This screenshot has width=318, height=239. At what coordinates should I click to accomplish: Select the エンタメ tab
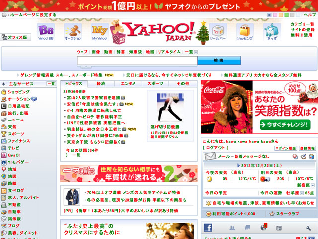[128, 84]
